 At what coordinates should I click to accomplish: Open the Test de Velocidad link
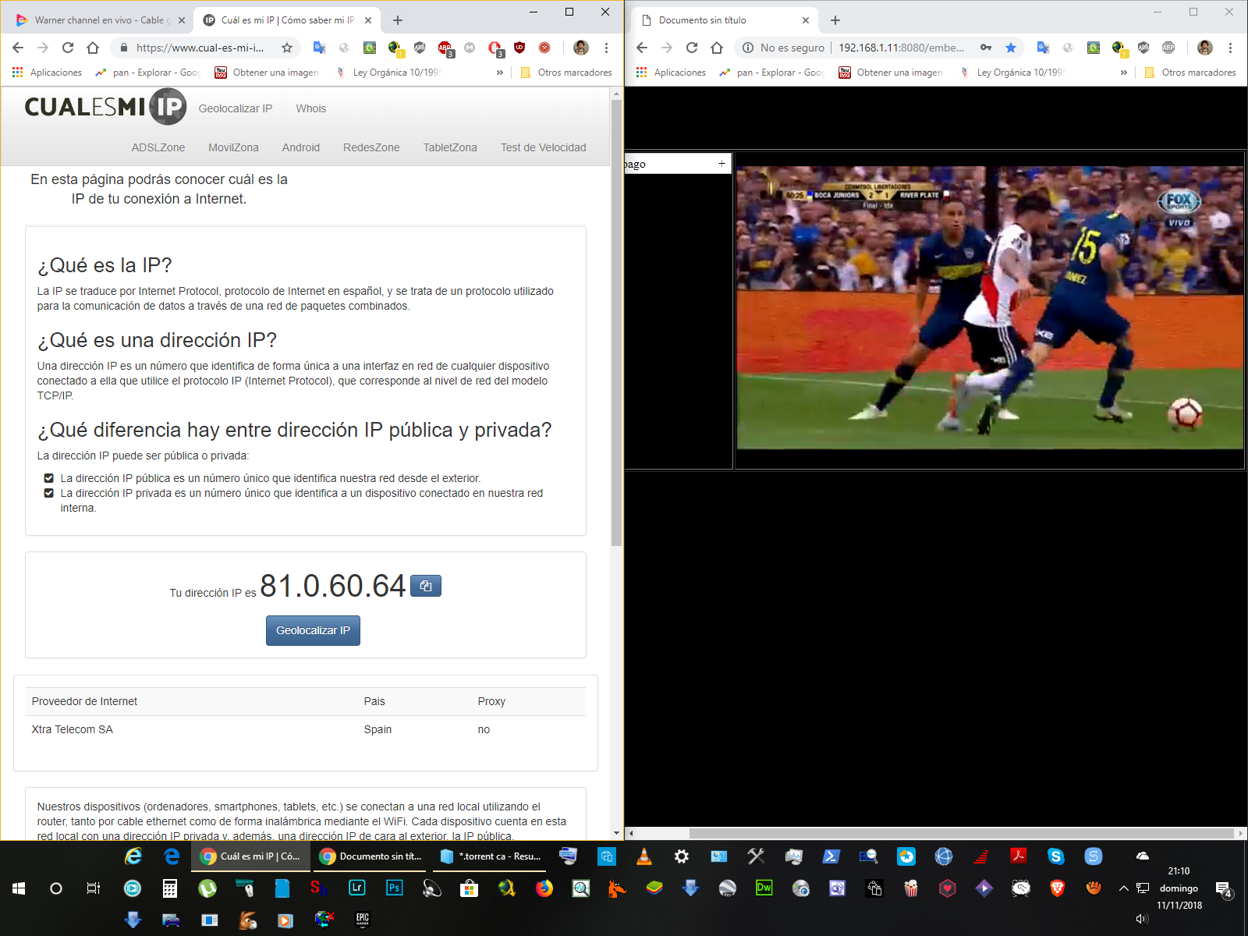[x=543, y=147]
